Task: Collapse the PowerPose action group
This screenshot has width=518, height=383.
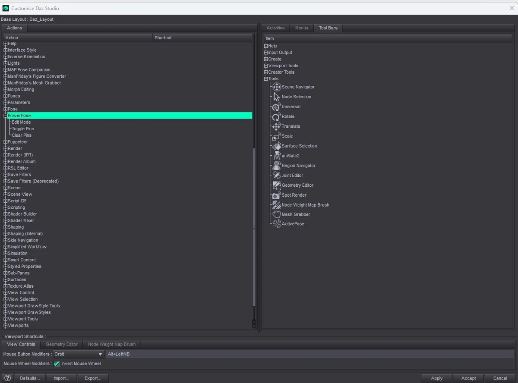Action: tap(6, 116)
